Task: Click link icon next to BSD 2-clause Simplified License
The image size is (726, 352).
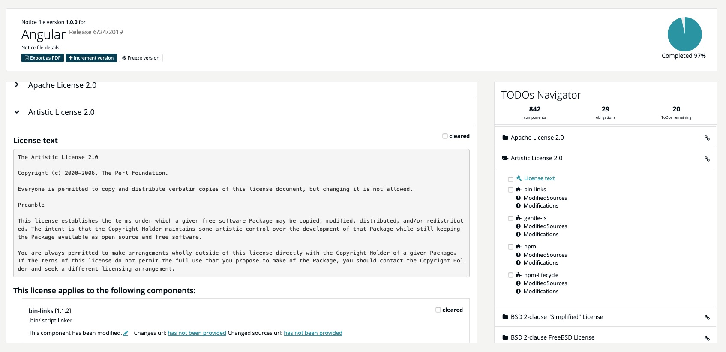Action: [x=707, y=318]
